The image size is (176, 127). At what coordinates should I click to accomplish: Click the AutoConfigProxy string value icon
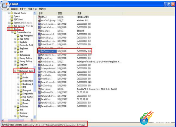click(39, 20)
